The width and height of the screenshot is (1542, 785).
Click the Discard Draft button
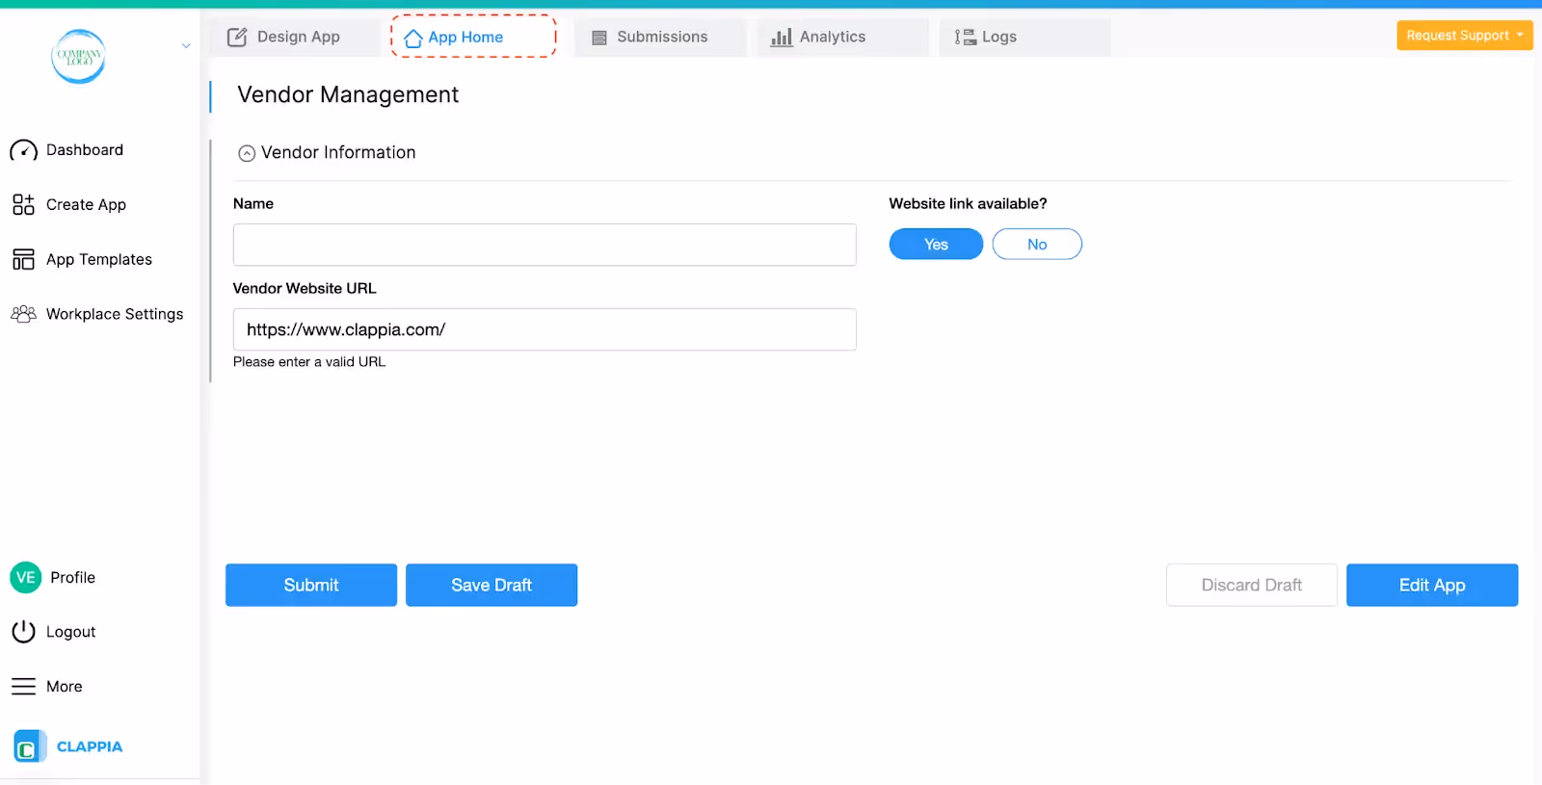1252,585
